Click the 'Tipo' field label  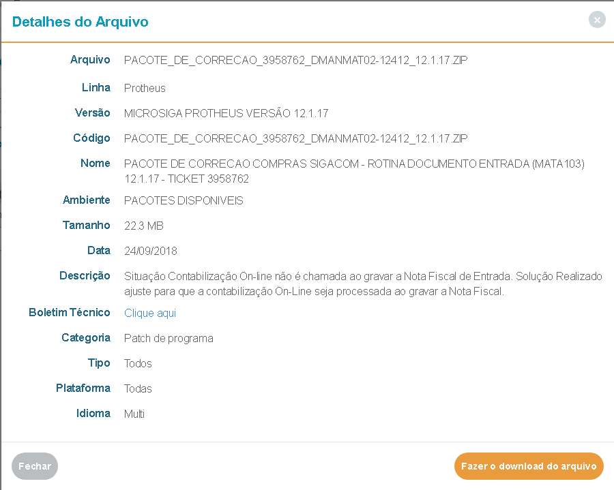coord(99,363)
